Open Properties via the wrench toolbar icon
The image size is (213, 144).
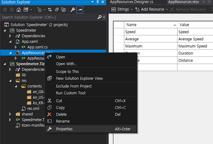[72, 10]
